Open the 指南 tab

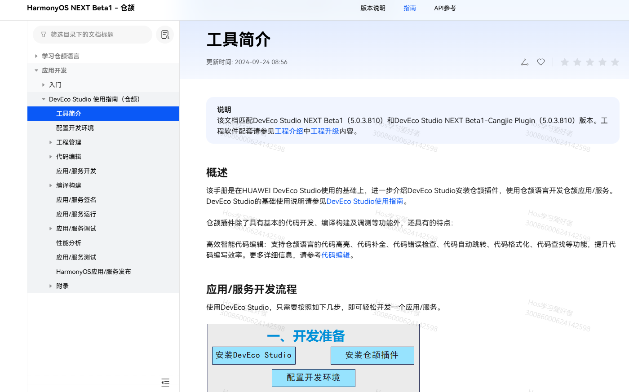(x=410, y=8)
